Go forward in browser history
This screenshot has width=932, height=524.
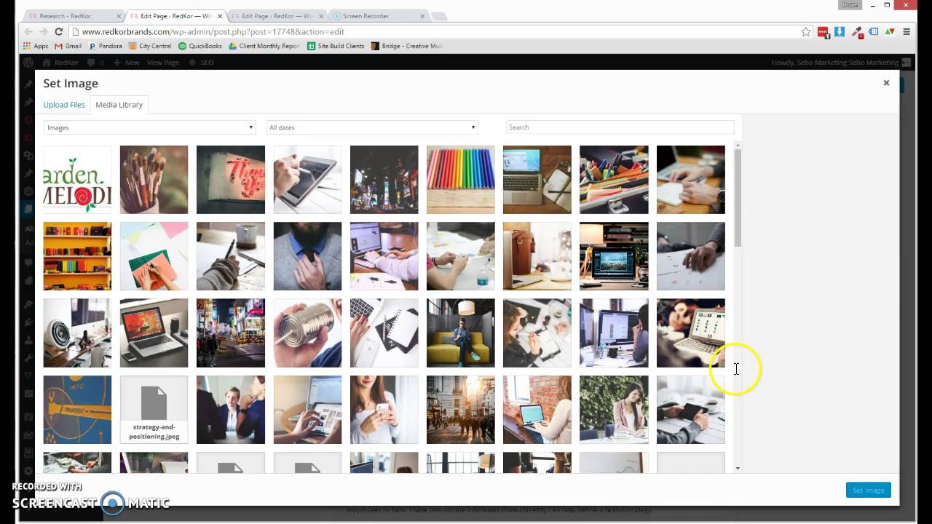pyautogui.click(x=43, y=32)
